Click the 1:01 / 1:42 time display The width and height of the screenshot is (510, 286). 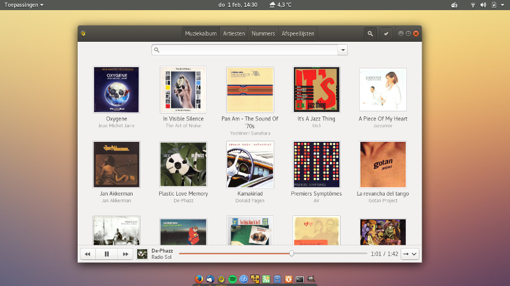384,254
